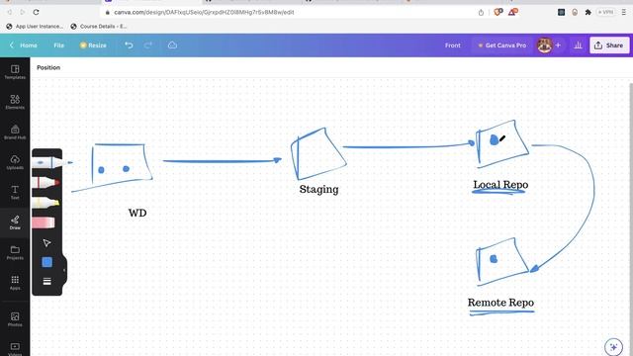Viewport: 633px width, 356px height.
Task: Open the Text panel
Action: point(15,193)
